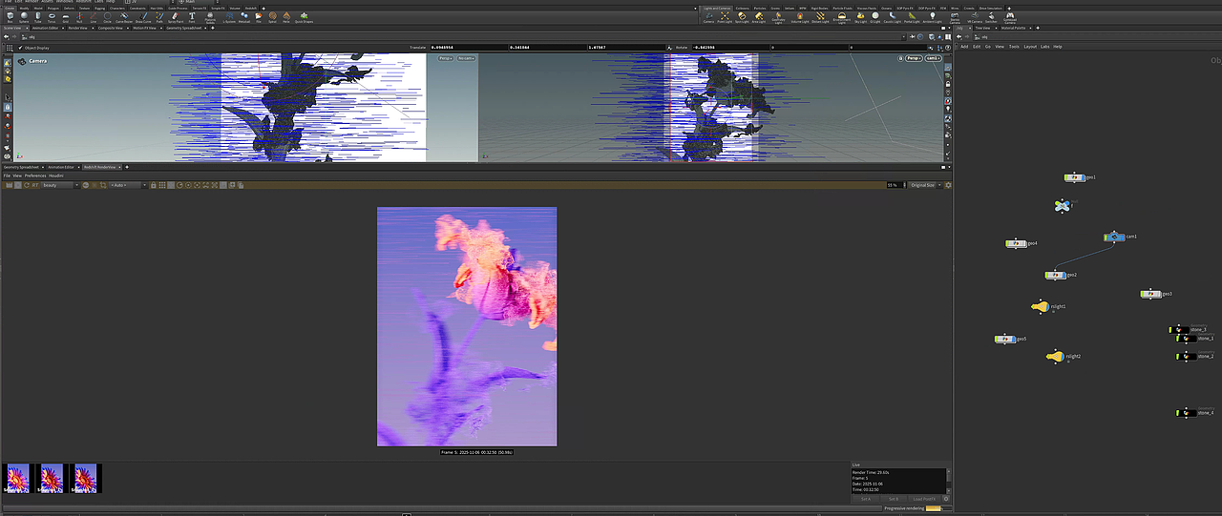
Task: Select the third render snapshot thumbnail
Action: [87, 478]
